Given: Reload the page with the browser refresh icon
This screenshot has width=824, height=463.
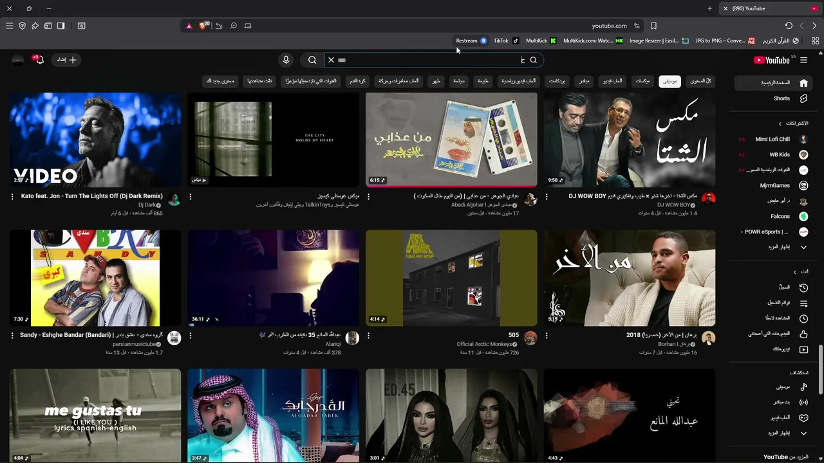Looking at the screenshot, I should pos(789,26).
